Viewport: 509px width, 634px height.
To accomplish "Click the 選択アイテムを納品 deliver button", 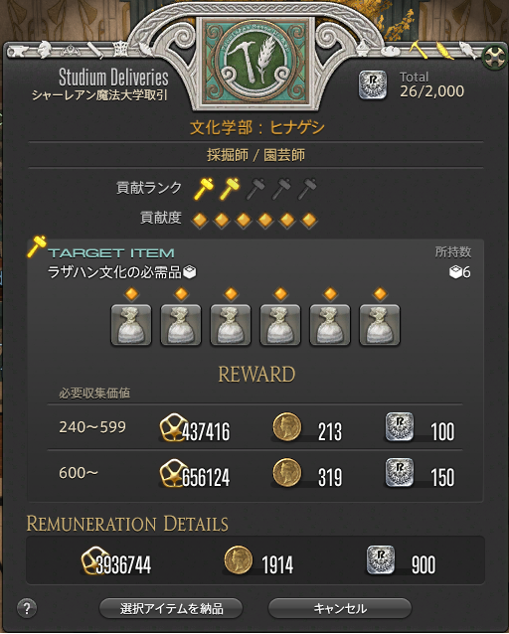I will point(171,608).
